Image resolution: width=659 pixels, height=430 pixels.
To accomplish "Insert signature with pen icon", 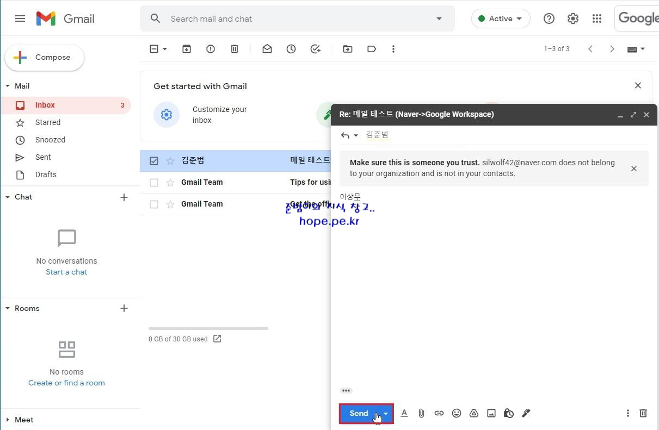I will [x=526, y=413].
